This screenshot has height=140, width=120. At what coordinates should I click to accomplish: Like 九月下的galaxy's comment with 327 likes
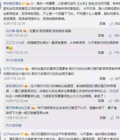(112, 79)
